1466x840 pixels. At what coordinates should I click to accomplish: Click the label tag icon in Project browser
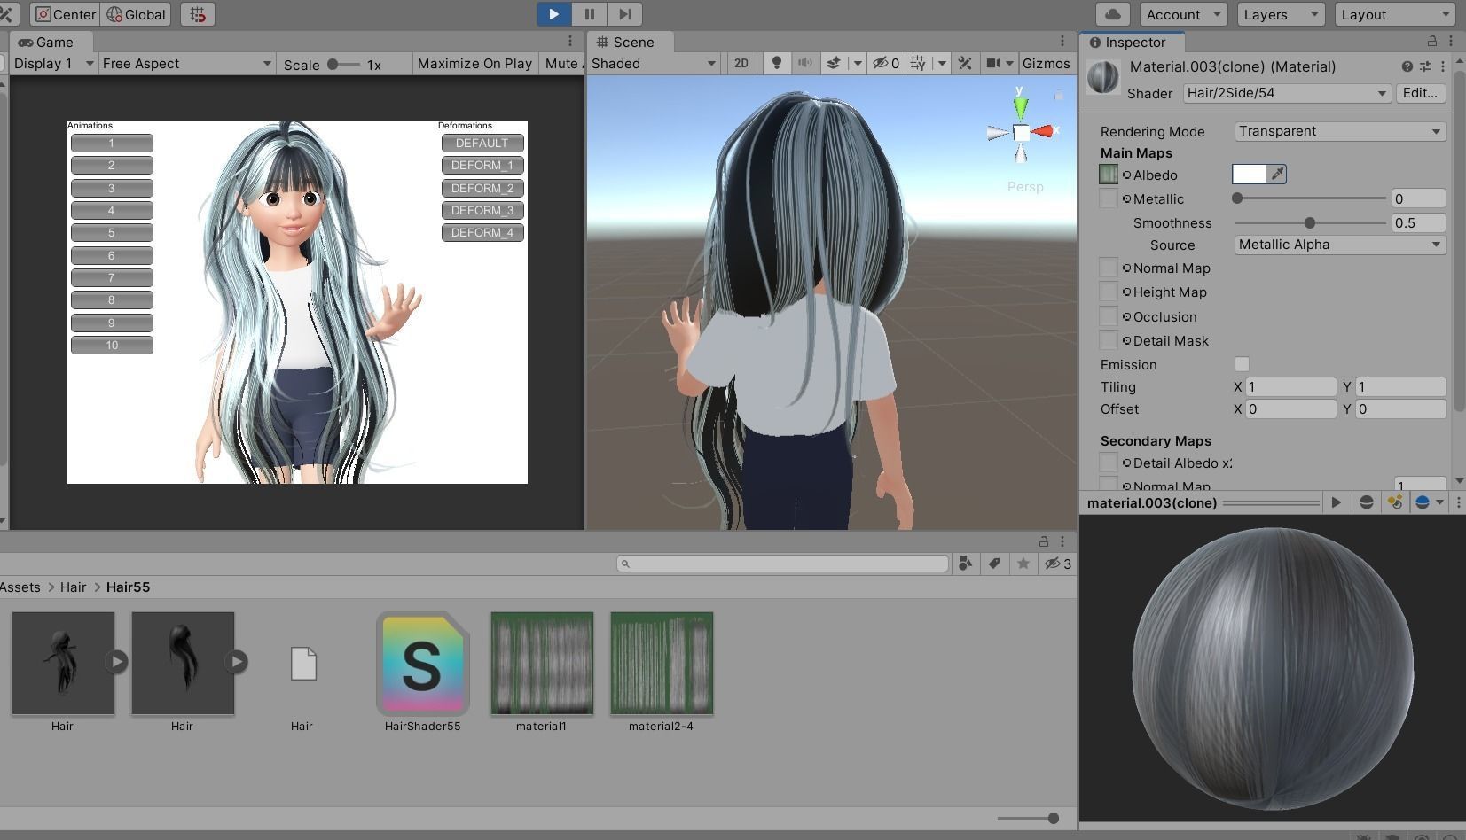pyautogui.click(x=994, y=564)
